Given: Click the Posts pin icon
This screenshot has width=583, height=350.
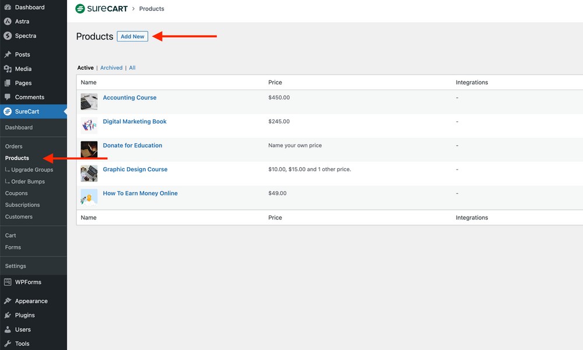Looking at the screenshot, I should point(8,55).
